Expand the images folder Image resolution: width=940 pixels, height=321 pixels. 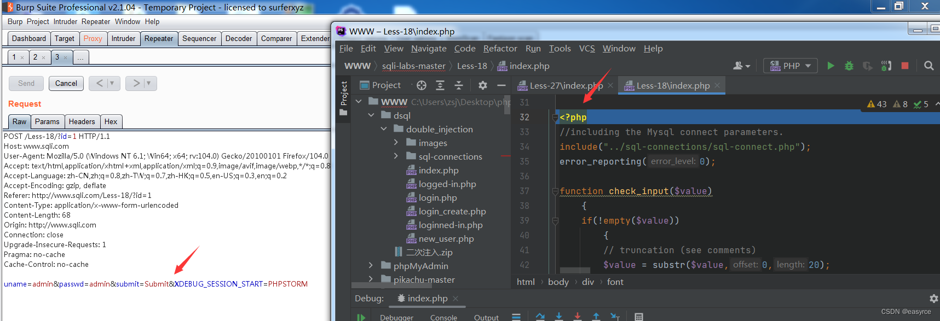[396, 143]
